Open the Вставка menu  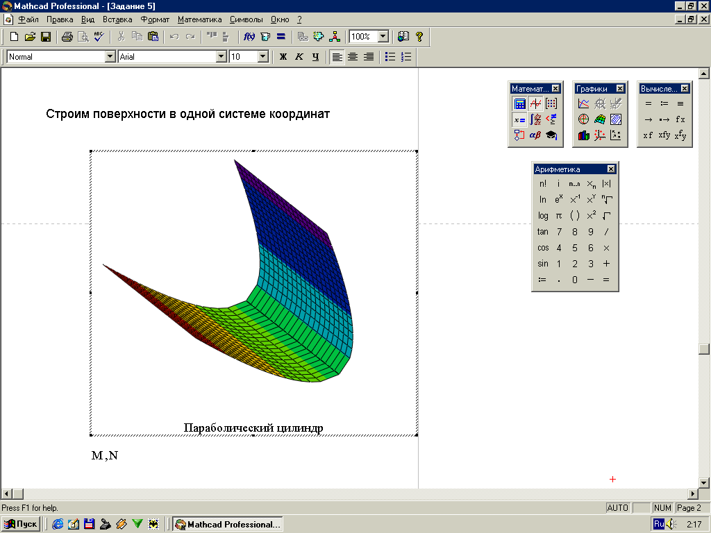117,19
